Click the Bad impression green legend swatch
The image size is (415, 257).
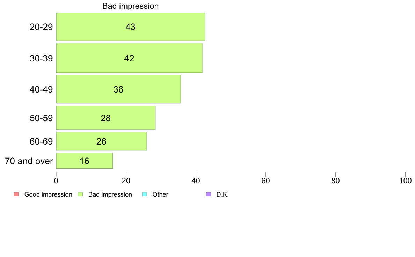[x=80, y=194]
